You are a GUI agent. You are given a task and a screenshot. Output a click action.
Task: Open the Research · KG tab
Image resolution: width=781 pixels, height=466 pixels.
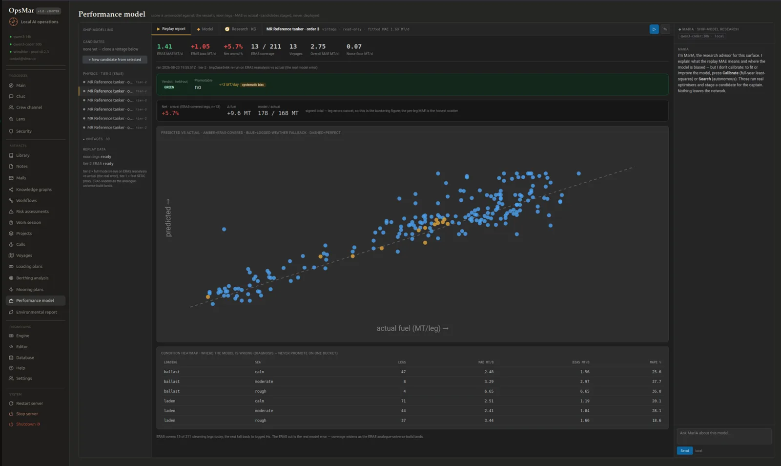tap(240, 29)
